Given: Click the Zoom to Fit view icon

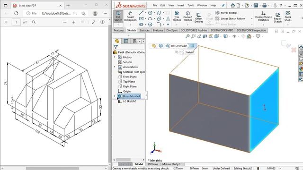Looking at the screenshot, I should pyautogui.click(x=187, y=36).
